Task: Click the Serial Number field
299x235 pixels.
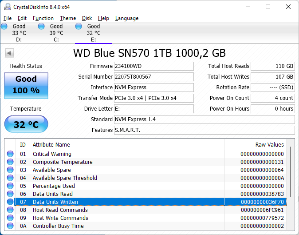Action: click(153, 77)
